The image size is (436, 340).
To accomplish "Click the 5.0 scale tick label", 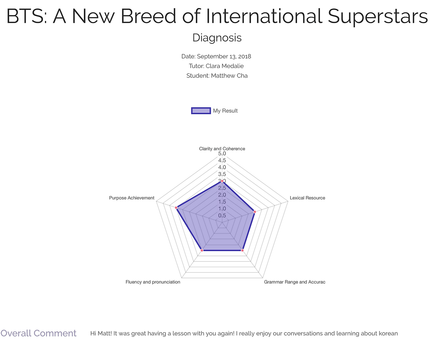I will 222,154.
